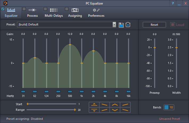The height and width of the screenshot is (123, 189).
Task: Close the PC Equalizer window
Action: (x=186, y=3)
